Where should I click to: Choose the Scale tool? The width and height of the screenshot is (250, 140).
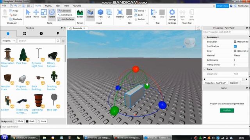coord(44,14)
